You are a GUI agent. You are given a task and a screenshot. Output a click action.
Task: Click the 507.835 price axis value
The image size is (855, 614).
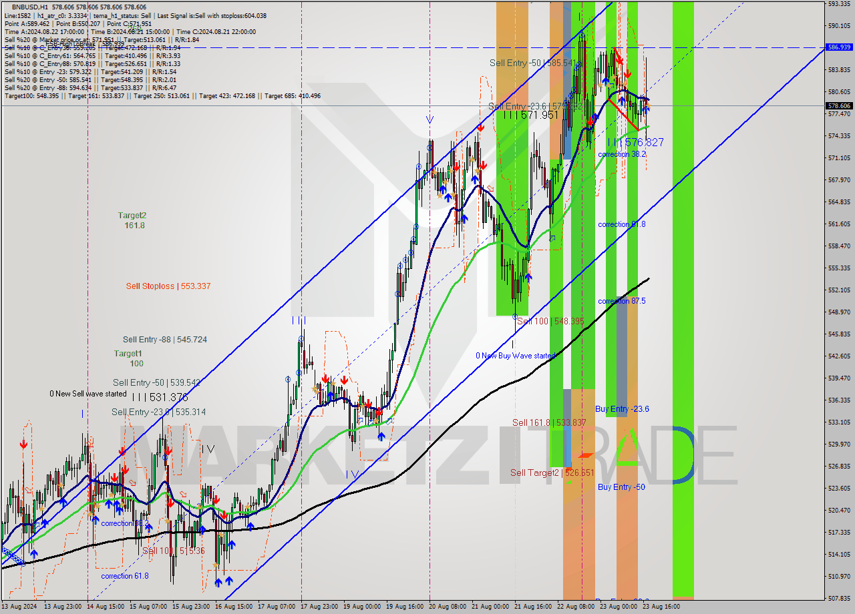[839, 598]
